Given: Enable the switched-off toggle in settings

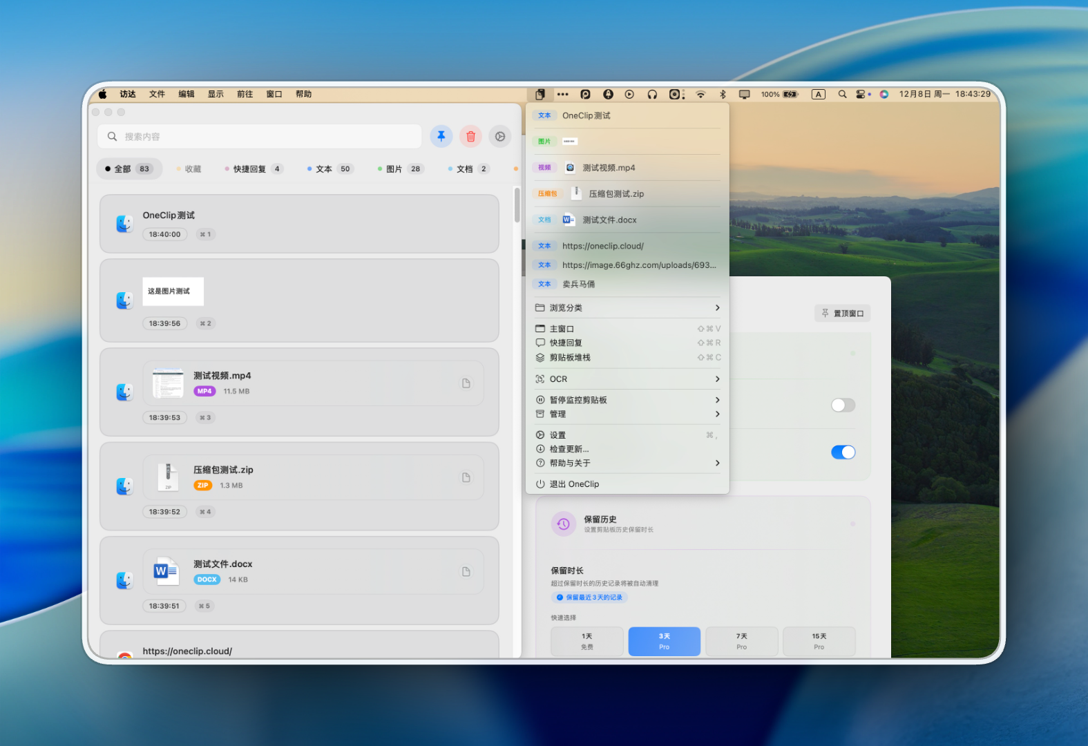Looking at the screenshot, I should (843, 405).
